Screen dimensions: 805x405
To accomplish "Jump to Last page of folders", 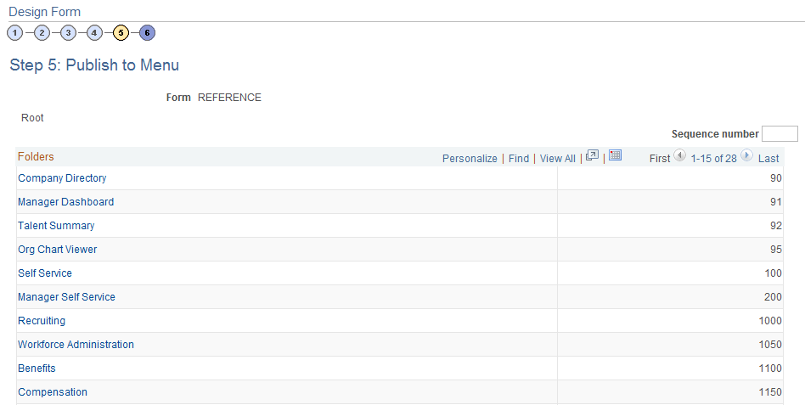I will (768, 159).
